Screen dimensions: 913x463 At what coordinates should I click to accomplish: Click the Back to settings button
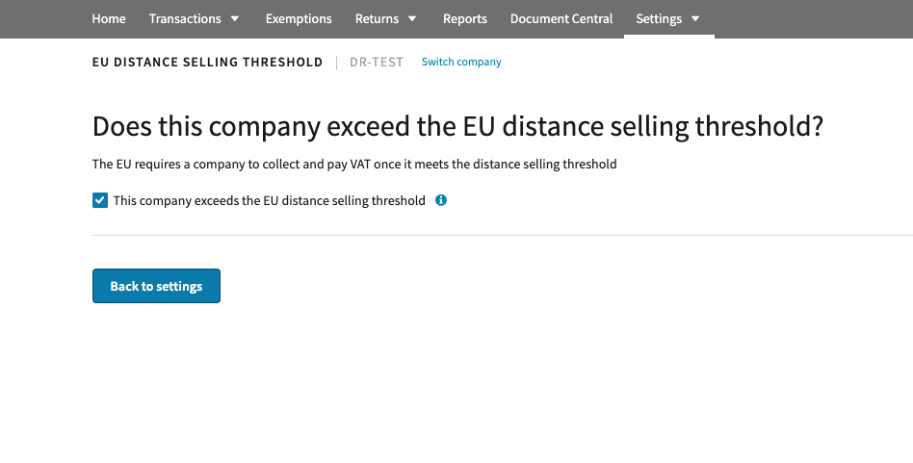[x=156, y=286]
